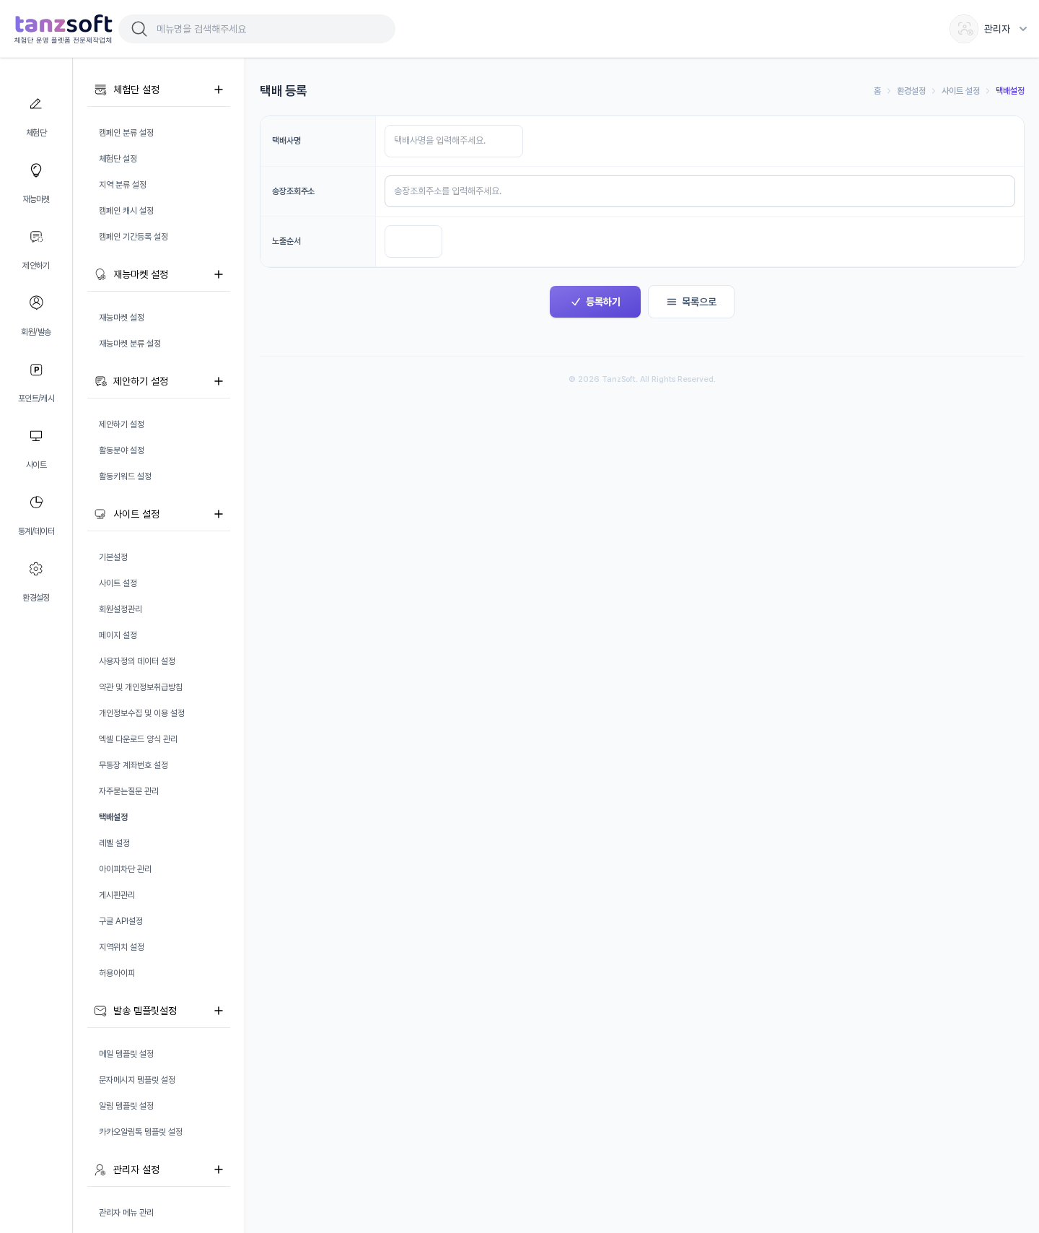The height and width of the screenshot is (1233, 1039).
Task: Click the 메뉴명을 검색해주세요 search field
Action: pos(258,29)
